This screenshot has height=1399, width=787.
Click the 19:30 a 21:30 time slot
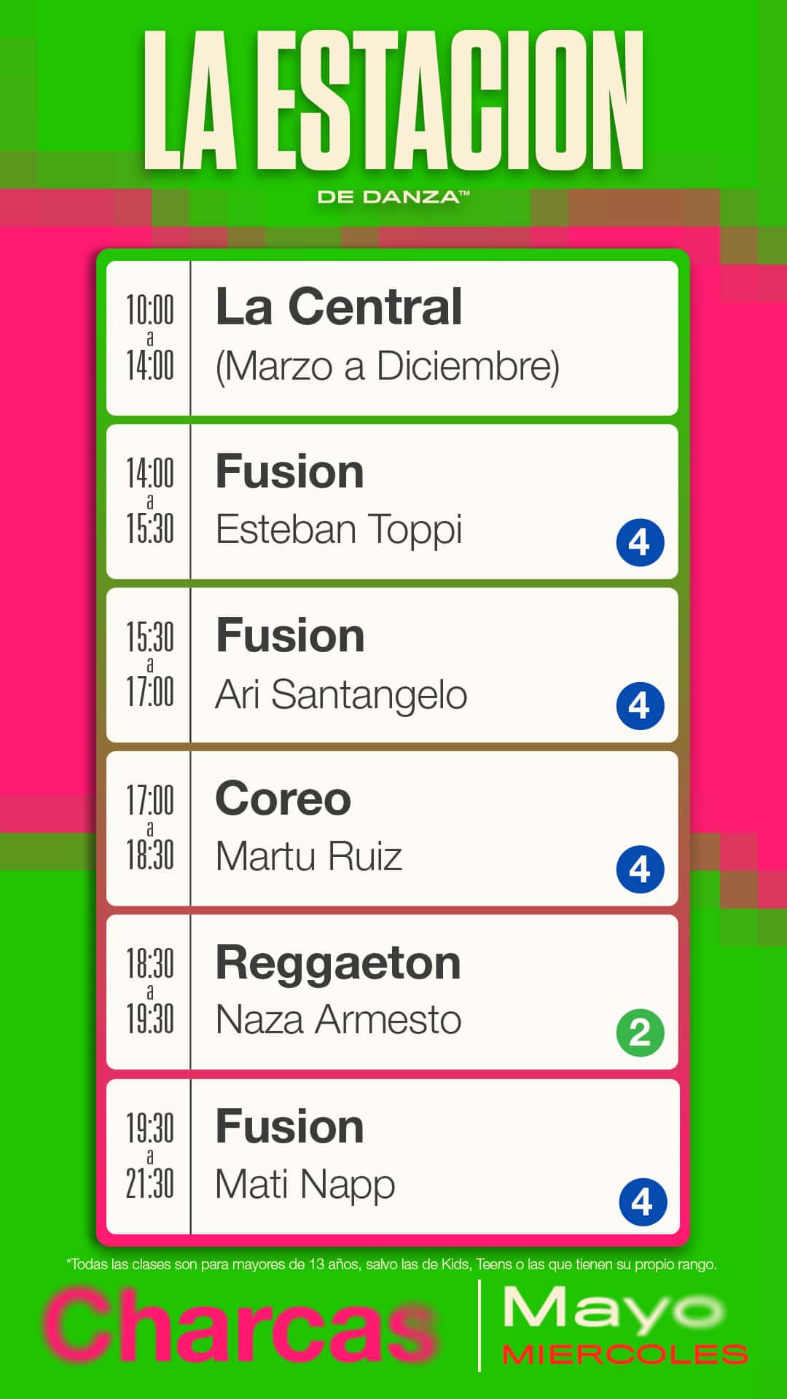click(150, 1156)
